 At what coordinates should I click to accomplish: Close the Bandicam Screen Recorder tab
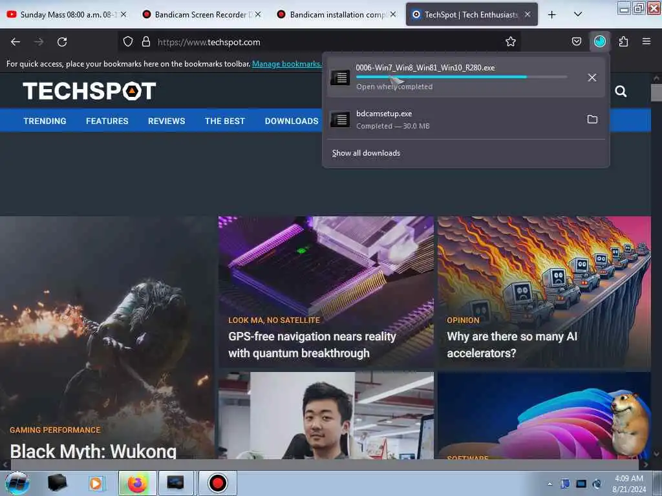tap(258, 14)
